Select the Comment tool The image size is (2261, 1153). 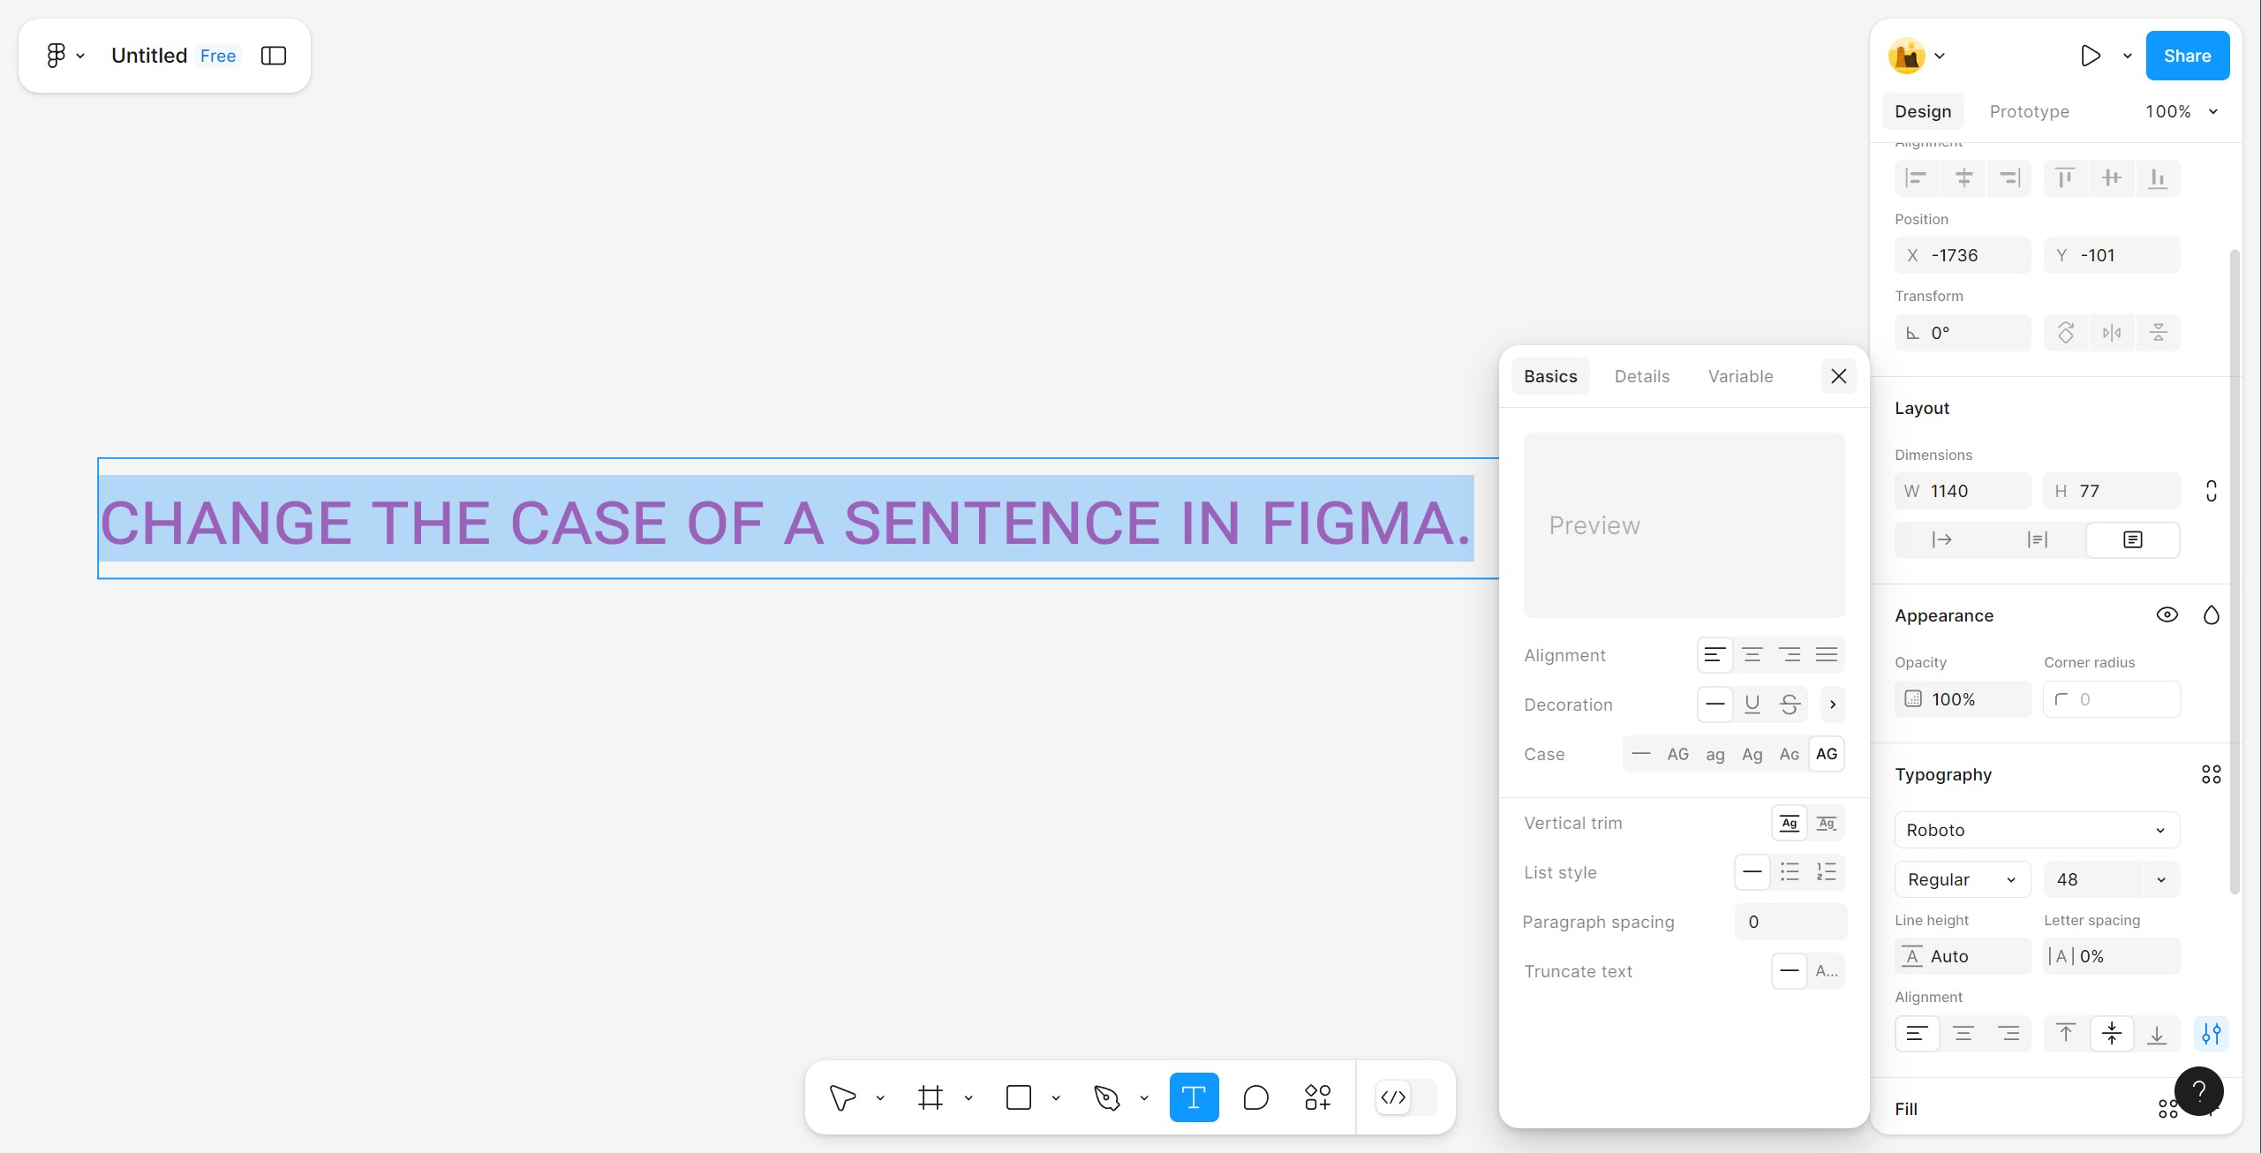[1255, 1097]
